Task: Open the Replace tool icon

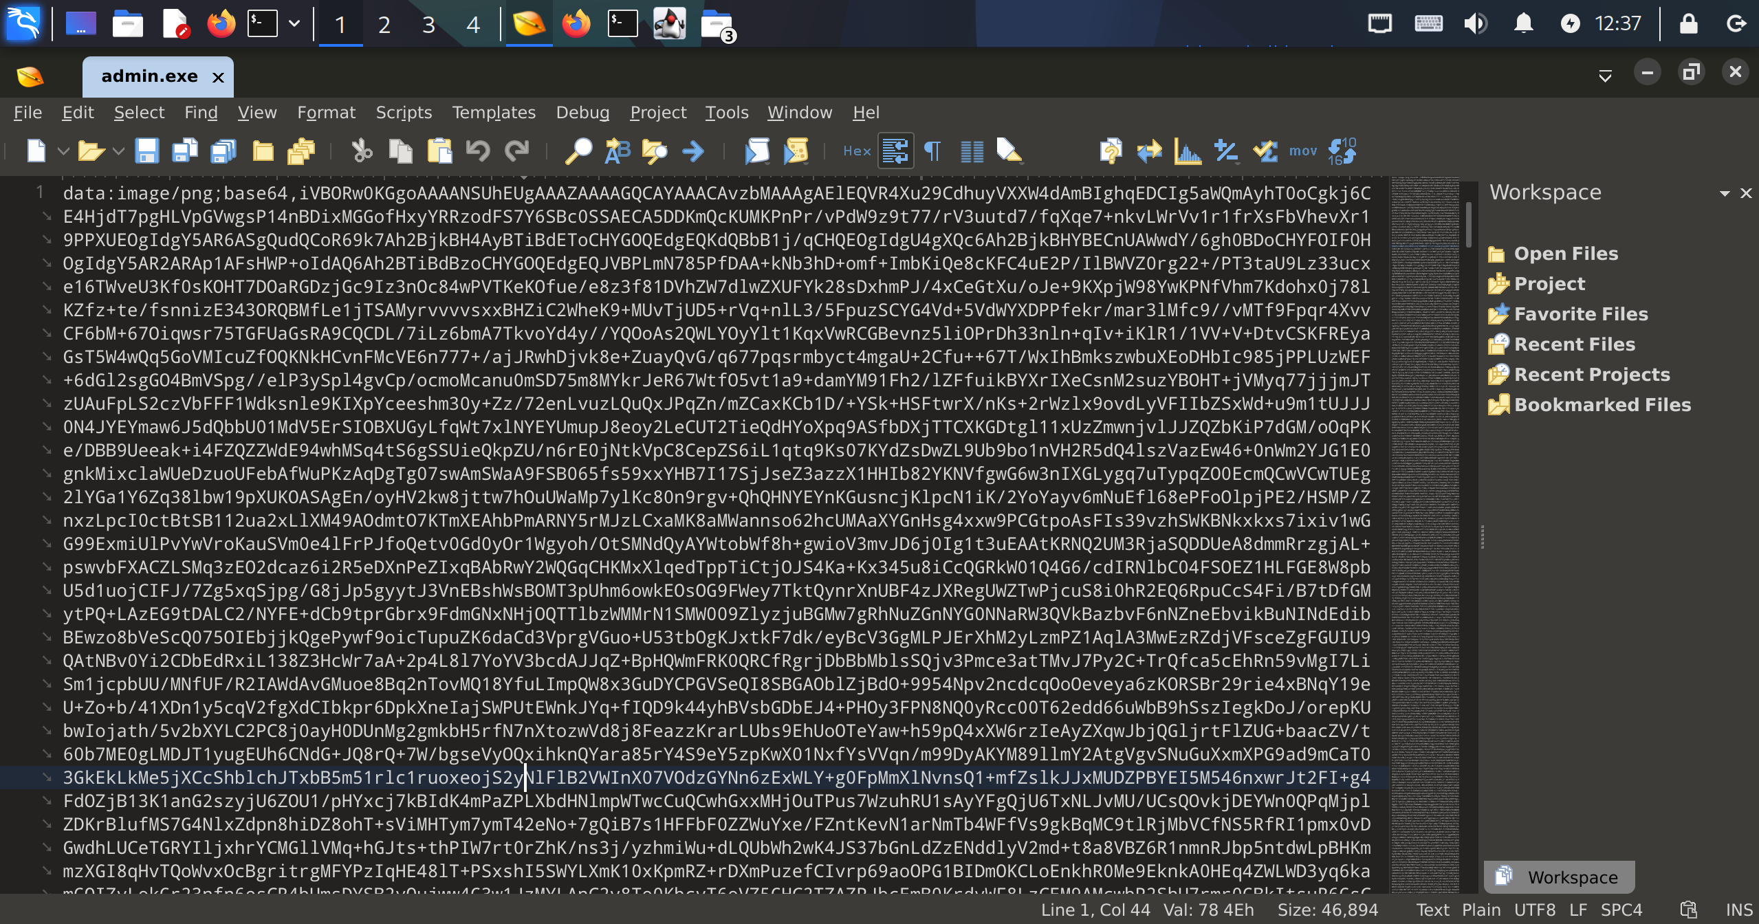Action: (617, 151)
